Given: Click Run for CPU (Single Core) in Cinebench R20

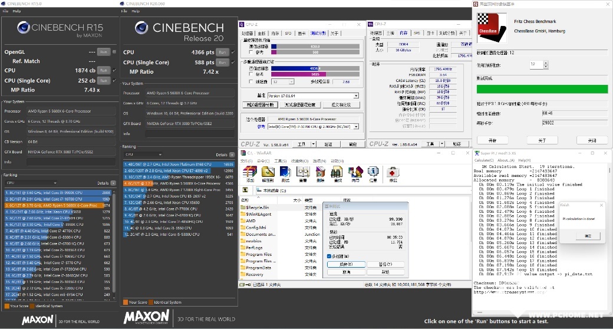Looking at the screenshot, I should pos(222,62).
